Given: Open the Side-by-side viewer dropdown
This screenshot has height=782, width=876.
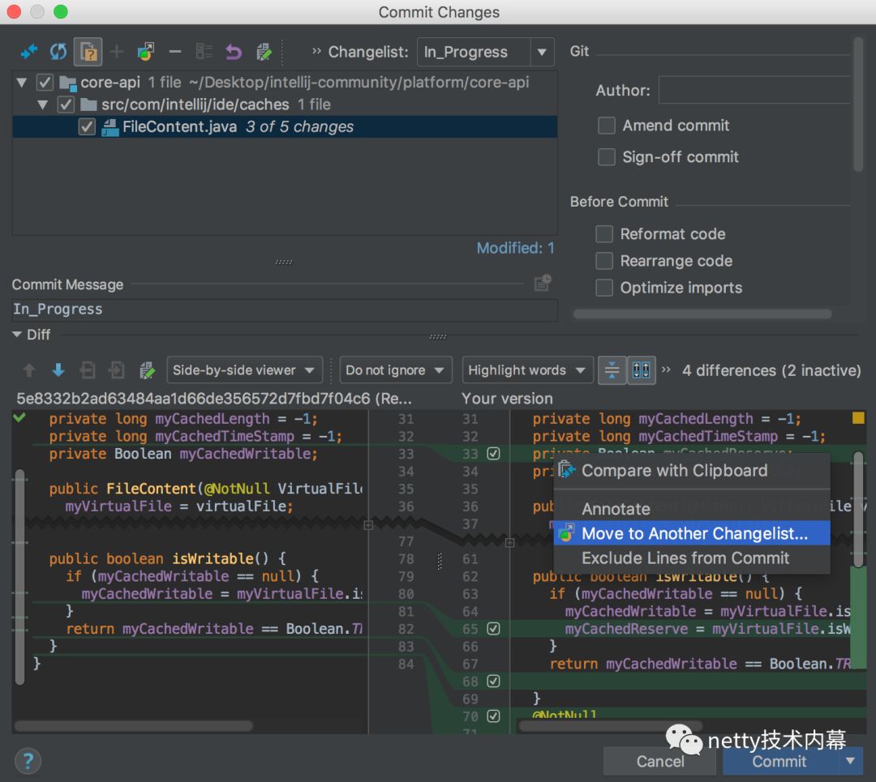Looking at the screenshot, I should (x=245, y=370).
